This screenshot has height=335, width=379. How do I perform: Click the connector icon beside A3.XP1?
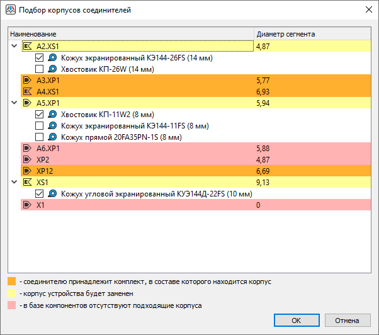[x=27, y=80]
